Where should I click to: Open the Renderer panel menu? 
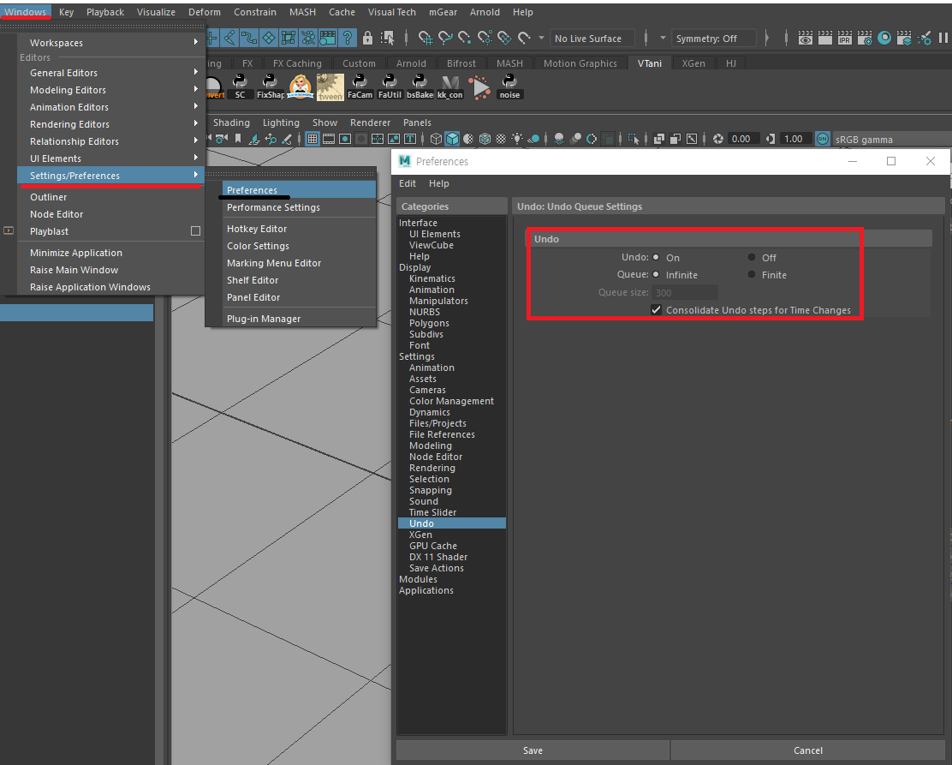coord(370,123)
